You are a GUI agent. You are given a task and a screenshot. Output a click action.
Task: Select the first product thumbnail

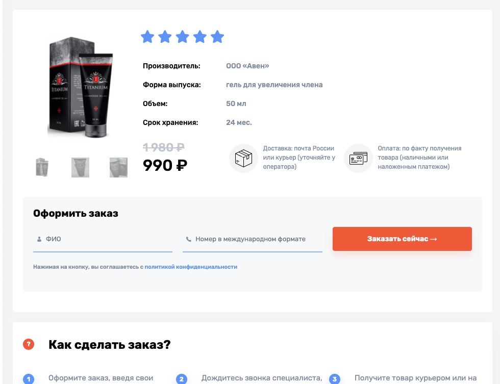click(42, 167)
